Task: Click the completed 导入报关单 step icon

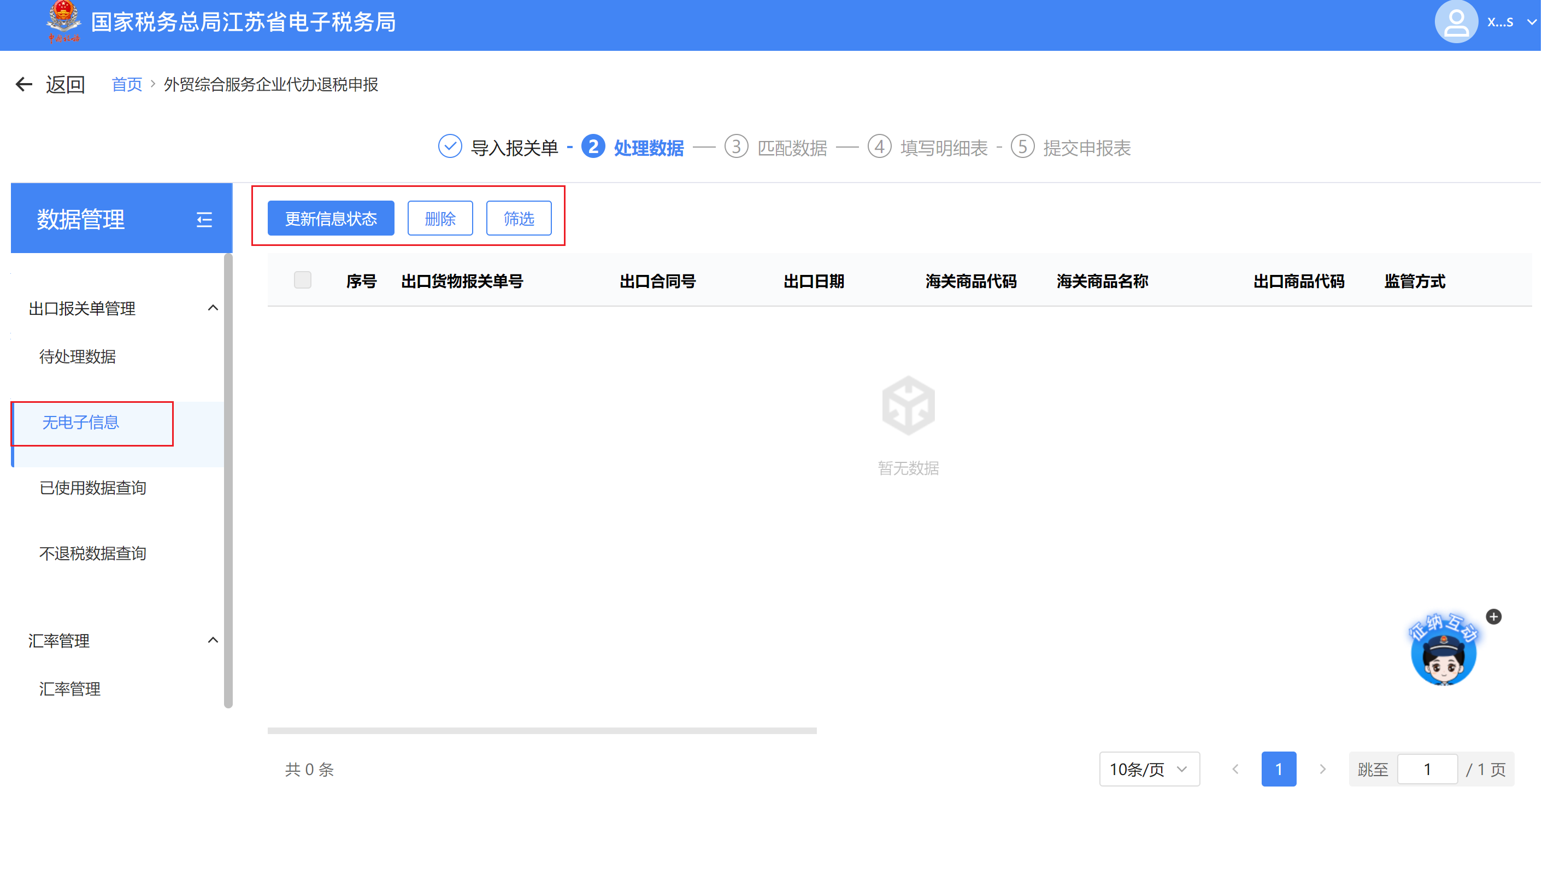Action: coord(450,146)
